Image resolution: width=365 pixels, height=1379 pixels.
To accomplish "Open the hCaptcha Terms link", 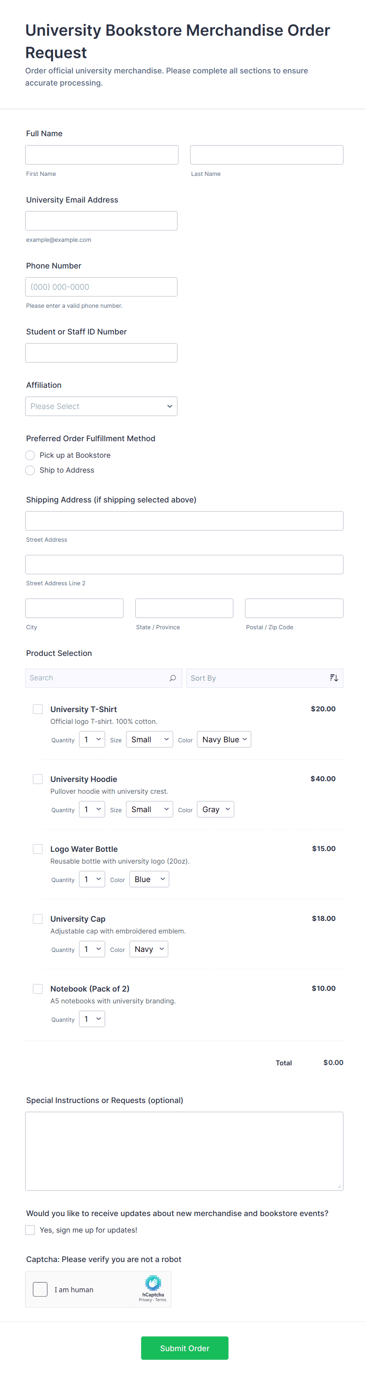I will point(161,1300).
